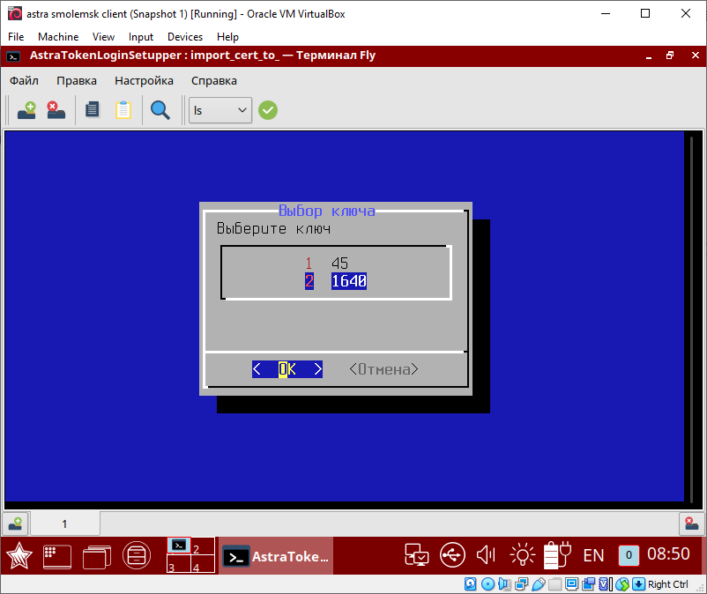Open VirtualBox Input menu
The image size is (707, 594).
(141, 37)
